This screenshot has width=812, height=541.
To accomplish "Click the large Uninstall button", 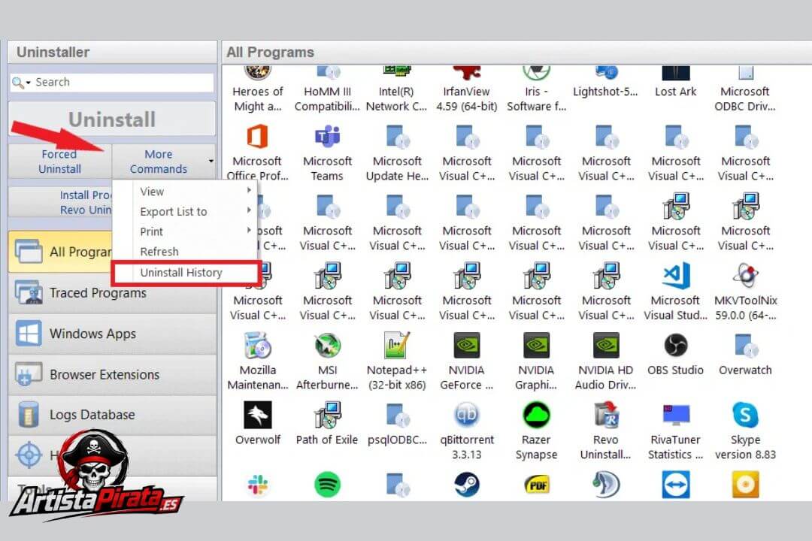I will [112, 119].
